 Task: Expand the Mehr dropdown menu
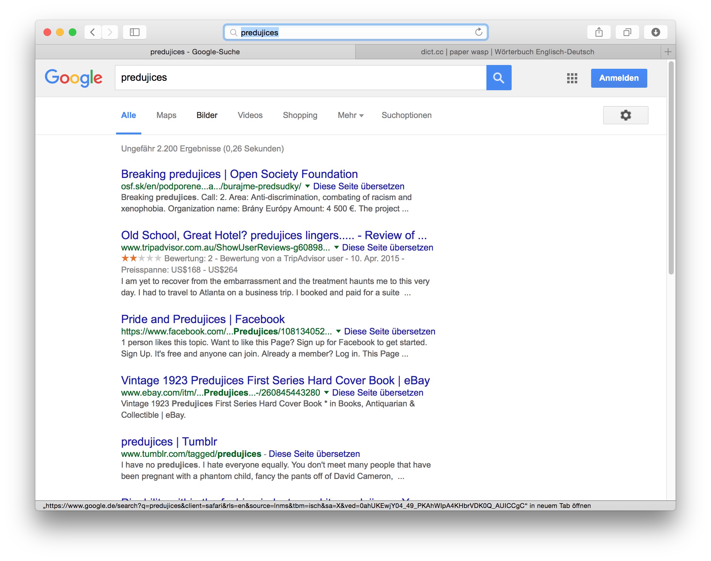[x=350, y=115]
